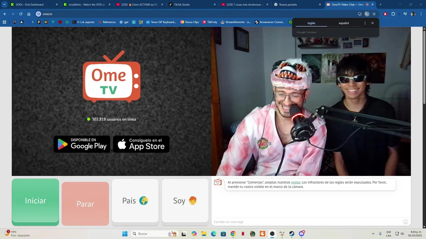Open the Arrowverse Cronol bookmark
Viewport: 426px width, 239px height.
pyautogui.click(x=270, y=22)
